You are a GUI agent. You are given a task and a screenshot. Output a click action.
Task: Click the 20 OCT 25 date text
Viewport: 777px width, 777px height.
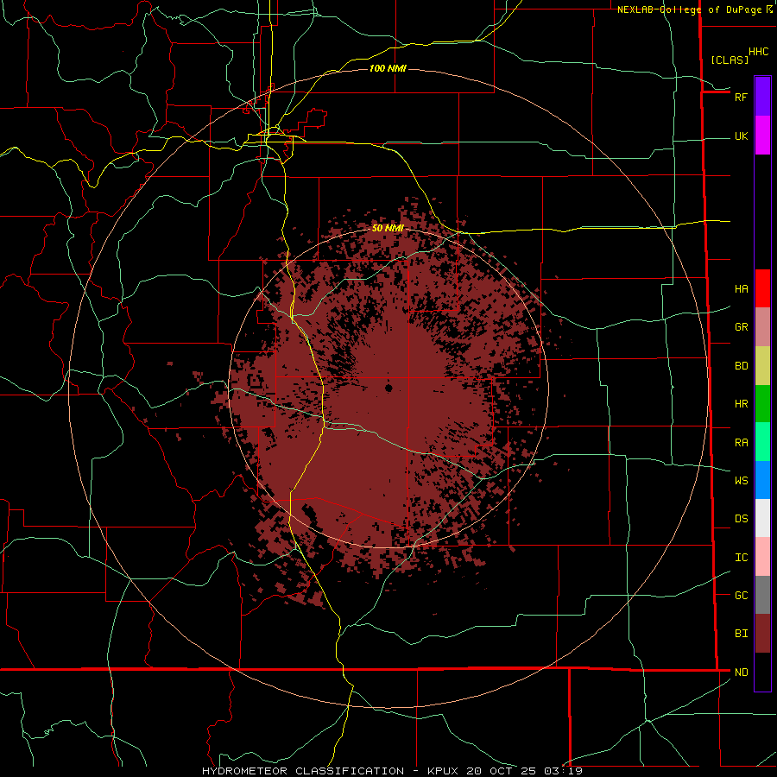502,771
